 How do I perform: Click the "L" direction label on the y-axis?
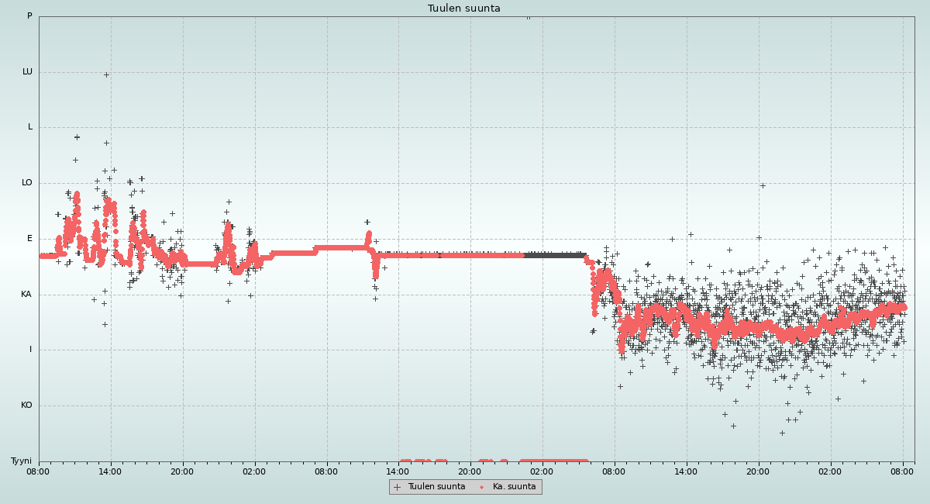click(x=30, y=127)
